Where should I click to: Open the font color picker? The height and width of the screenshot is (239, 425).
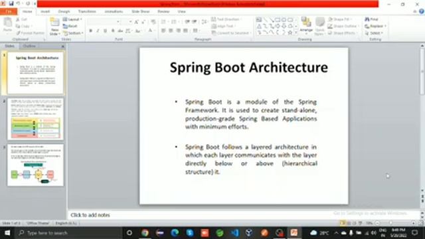click(x=151, y=31)
